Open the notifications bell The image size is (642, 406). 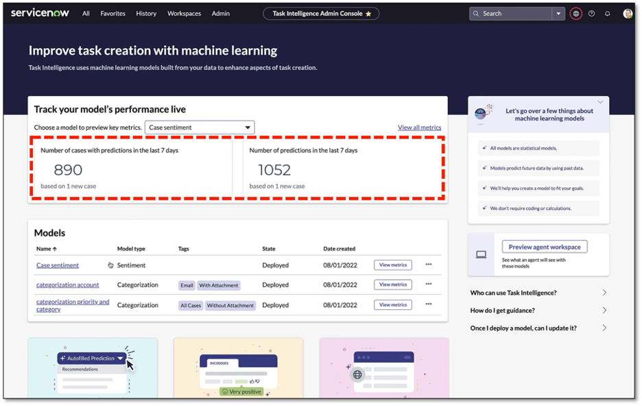608,14
